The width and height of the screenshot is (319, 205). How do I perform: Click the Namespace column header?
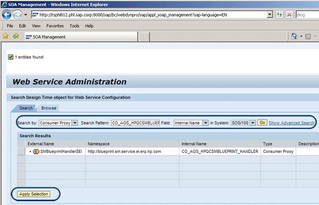pyautogui.click(x=132, y=144)
